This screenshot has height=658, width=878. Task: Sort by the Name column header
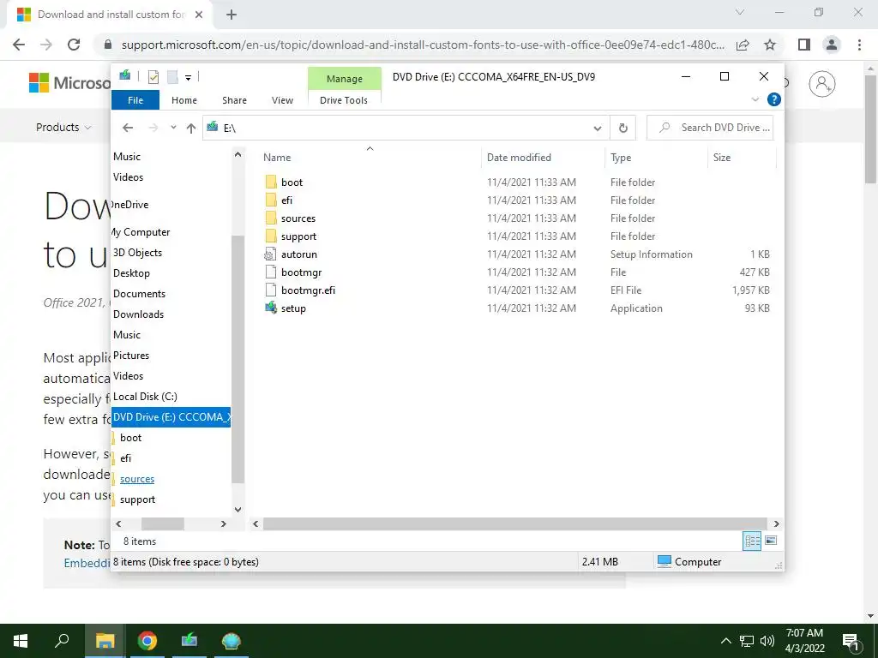370,158
